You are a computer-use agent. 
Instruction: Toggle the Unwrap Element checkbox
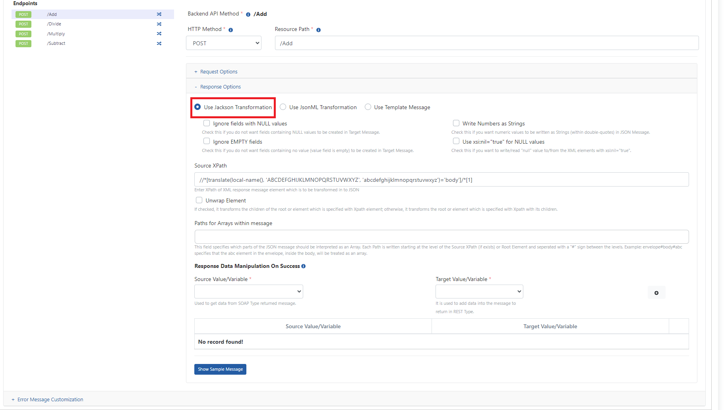click(199, 200)
